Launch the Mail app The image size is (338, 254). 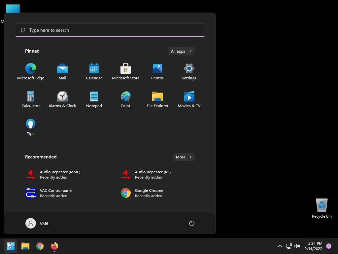(62, 72)
